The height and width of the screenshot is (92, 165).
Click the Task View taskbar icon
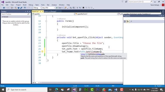pyautogui.click(x=50, y=90)
